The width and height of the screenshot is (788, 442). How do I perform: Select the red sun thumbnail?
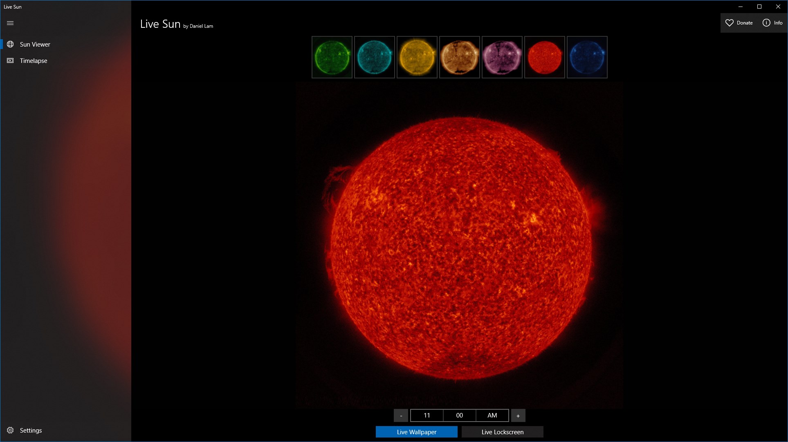tap(545, 57)
